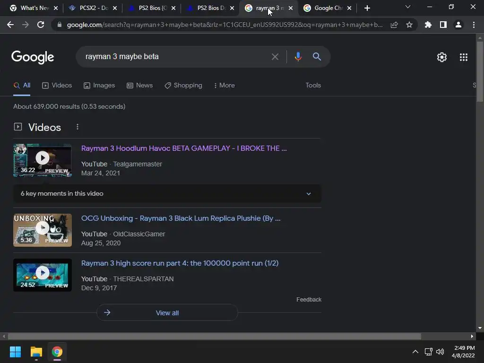Open the Chrome extensions puzzle icon
Image resolution: width=484 pixels, height=363 pixels.
pyautogui.click(x=428, y=25)
